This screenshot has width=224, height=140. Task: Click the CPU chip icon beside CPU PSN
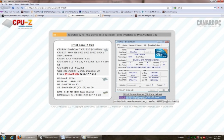point(106,50)
